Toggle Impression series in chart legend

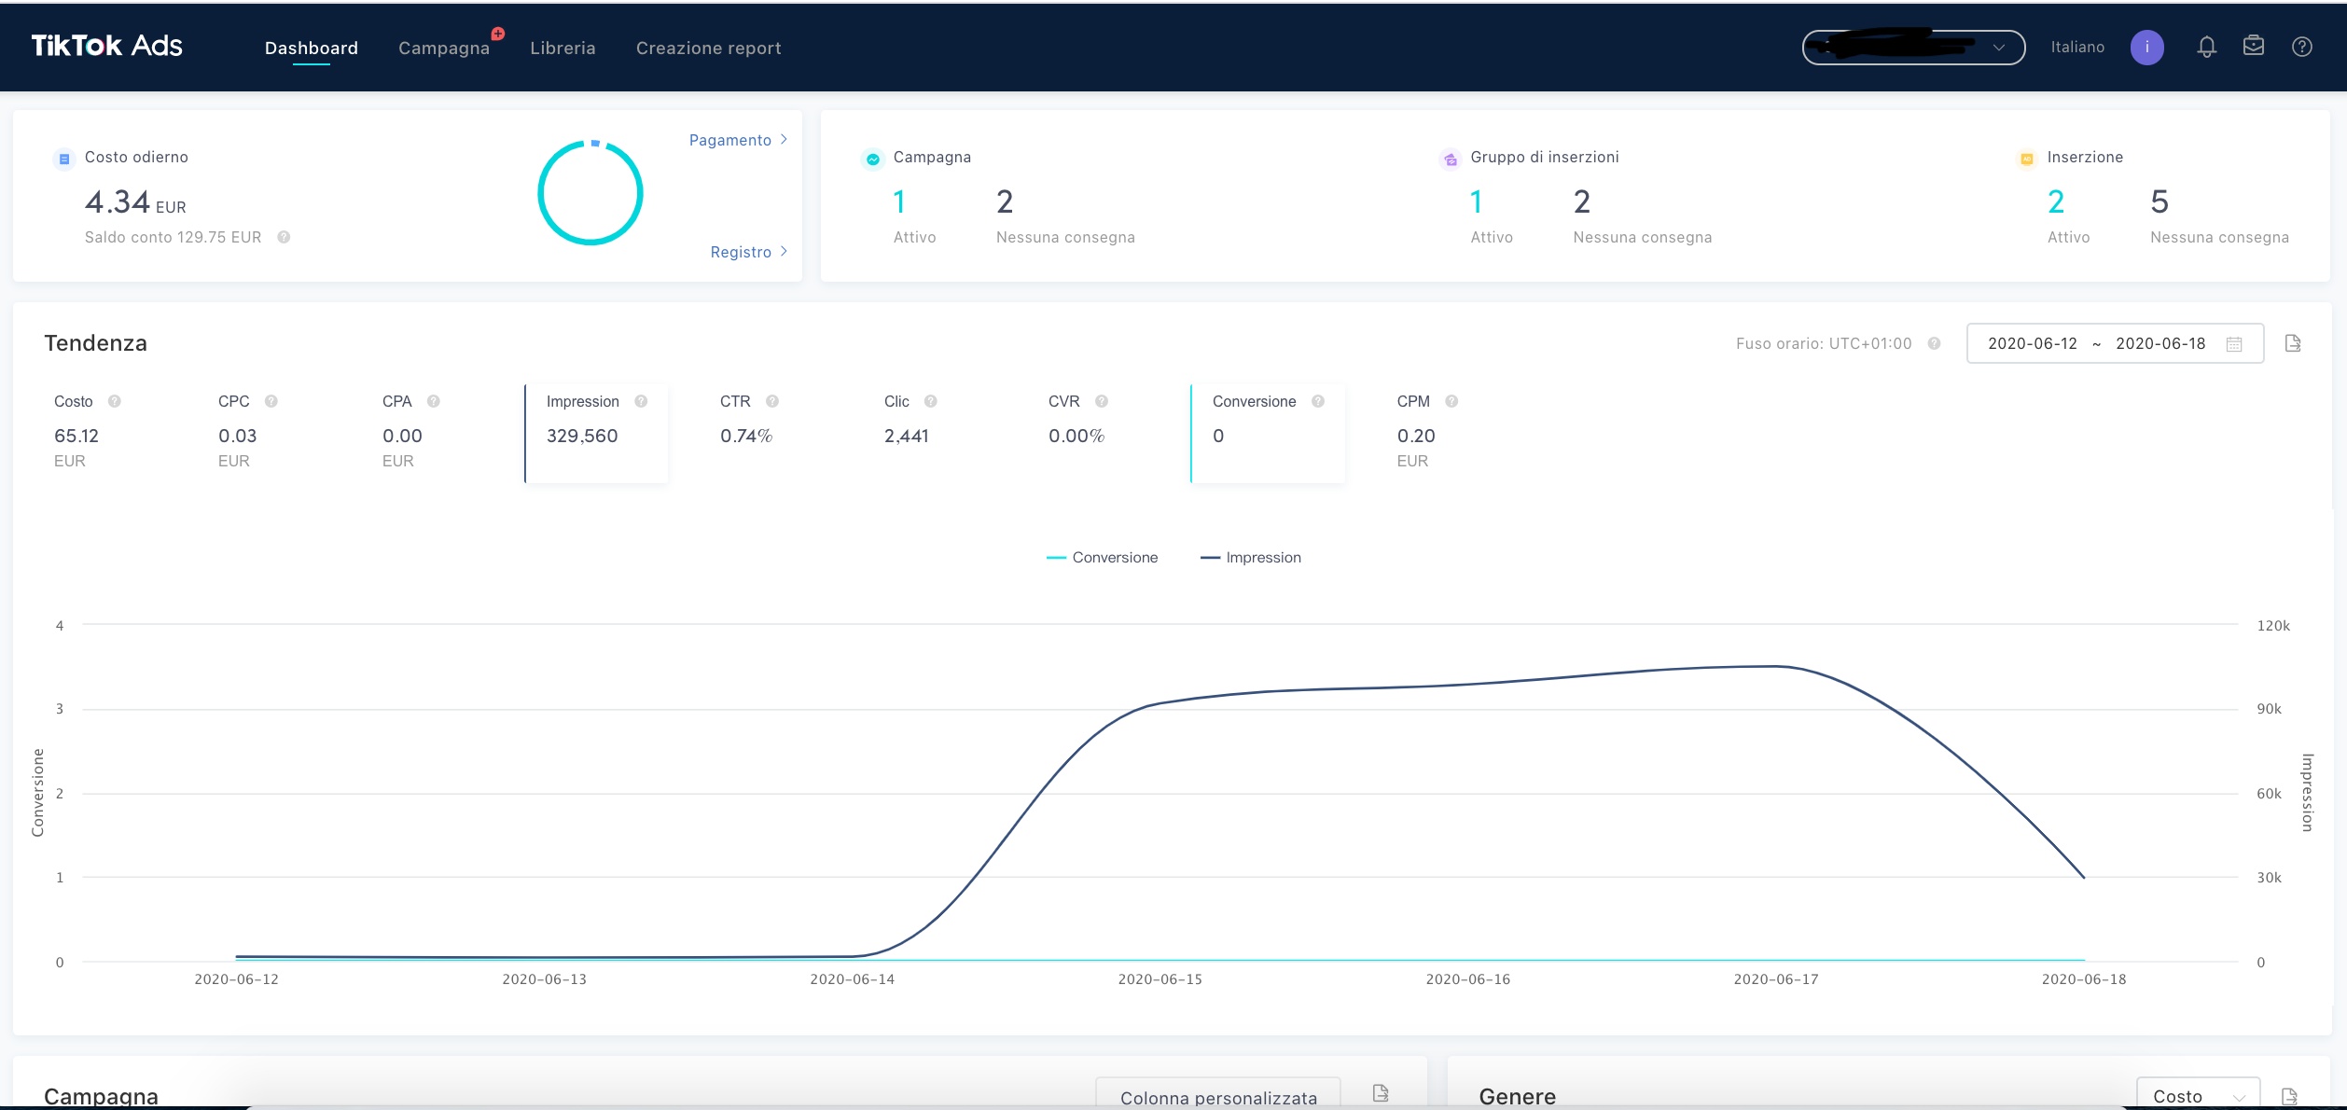pos(1251,558)
